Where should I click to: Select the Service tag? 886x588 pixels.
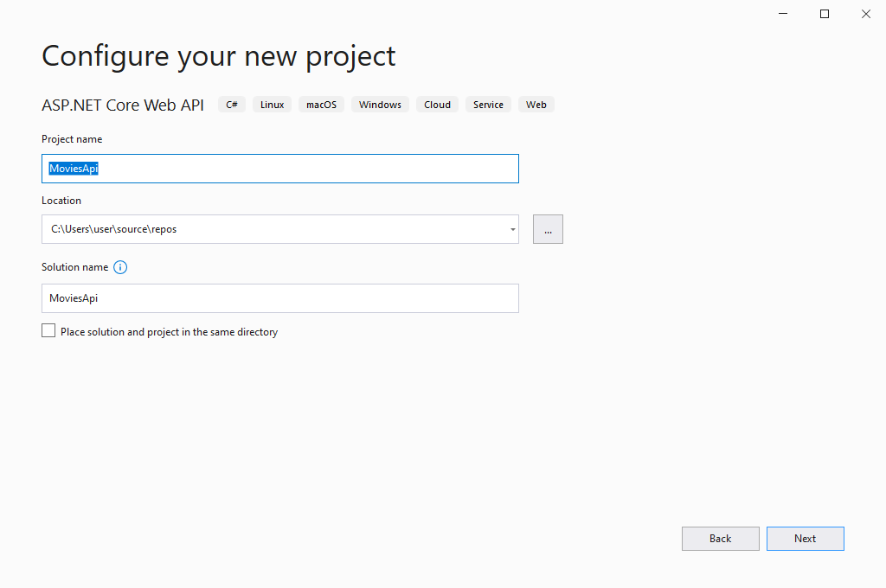(x=488, y=104)
